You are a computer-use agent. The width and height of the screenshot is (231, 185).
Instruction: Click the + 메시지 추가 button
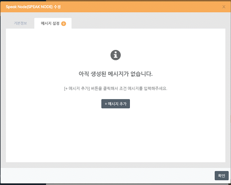115,104
